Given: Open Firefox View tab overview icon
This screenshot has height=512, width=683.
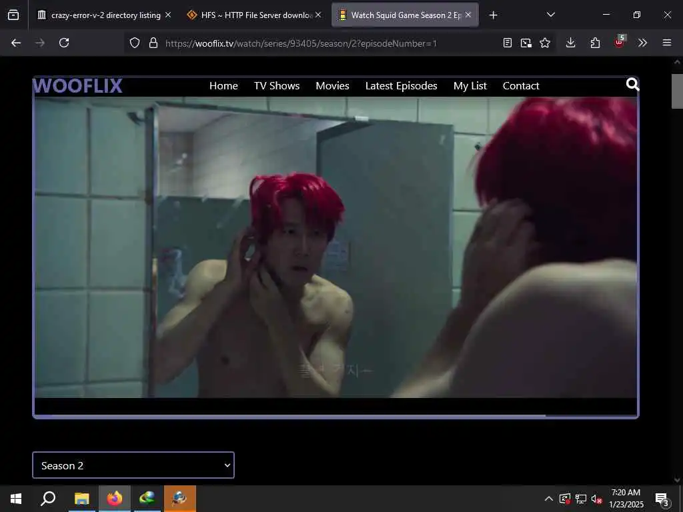Looking at the screenshot, I should (x=13, y=15).
